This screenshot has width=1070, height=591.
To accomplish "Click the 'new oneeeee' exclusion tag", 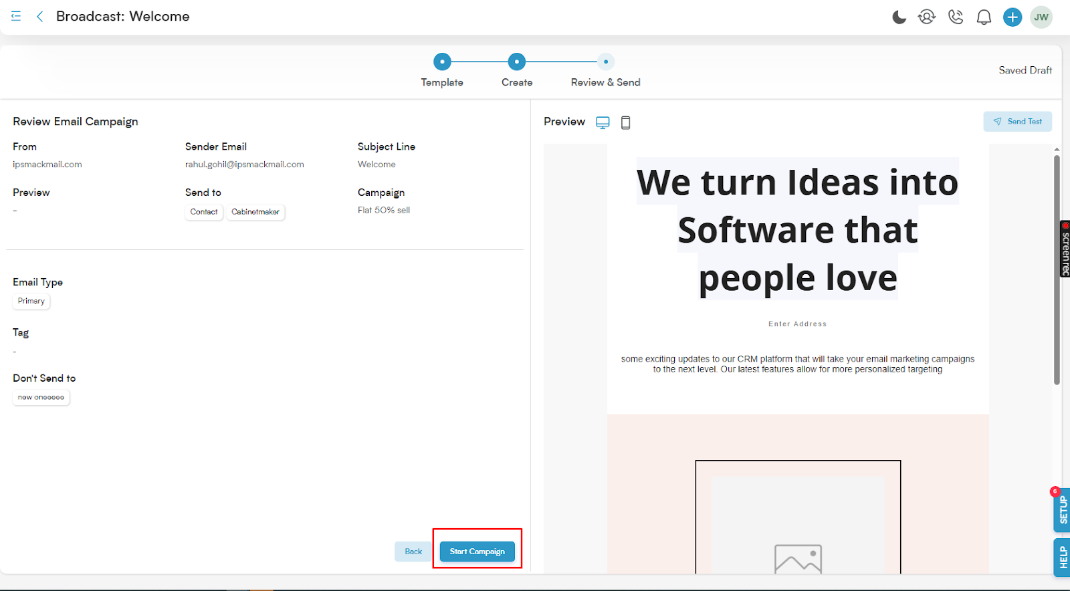I will [x=41, y=397].
